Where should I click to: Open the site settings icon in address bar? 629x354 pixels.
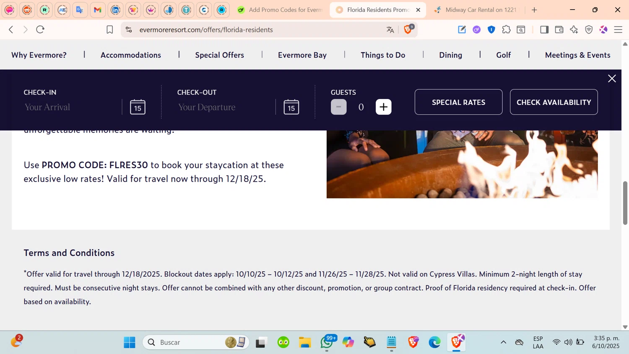[129, 29]
